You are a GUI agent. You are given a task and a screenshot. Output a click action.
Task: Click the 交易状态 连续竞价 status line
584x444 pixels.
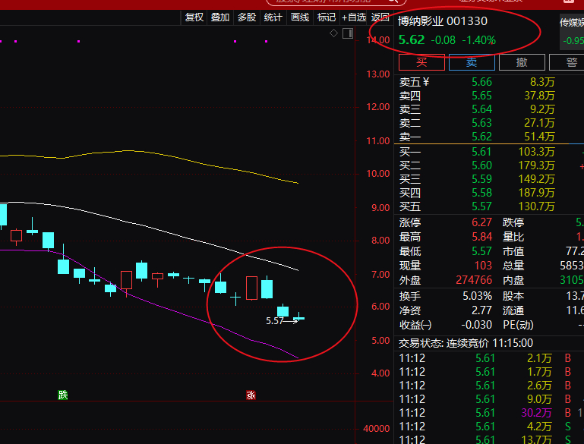(x=466, y=343)
